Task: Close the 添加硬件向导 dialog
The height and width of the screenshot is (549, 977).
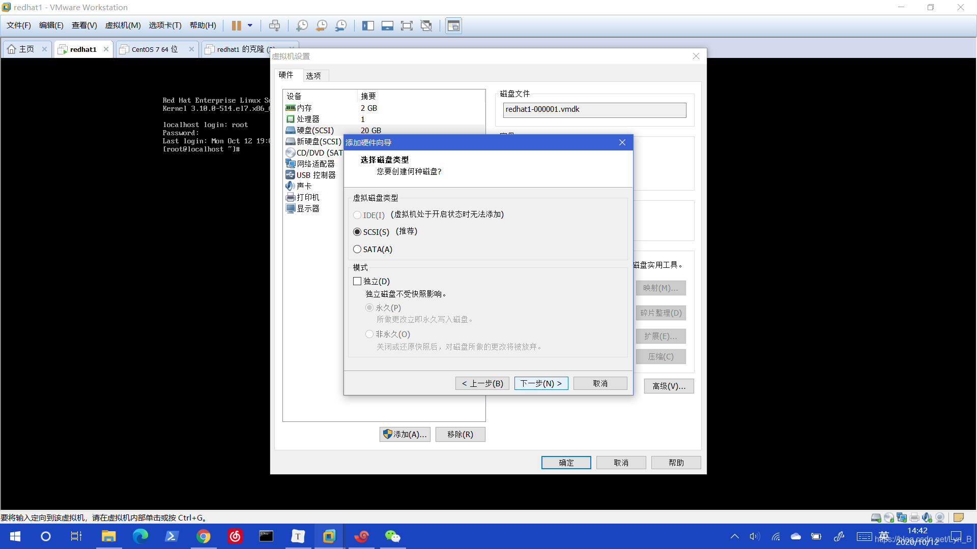Action: [x=622, y=142]
